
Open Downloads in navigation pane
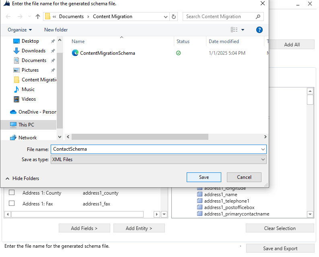click(33, 51)
